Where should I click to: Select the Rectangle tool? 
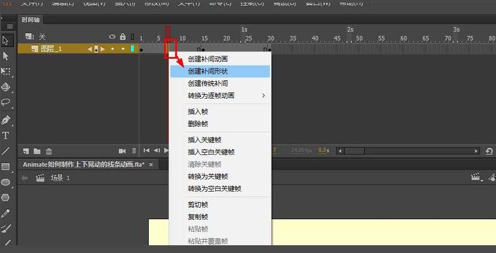click(6, 167)
